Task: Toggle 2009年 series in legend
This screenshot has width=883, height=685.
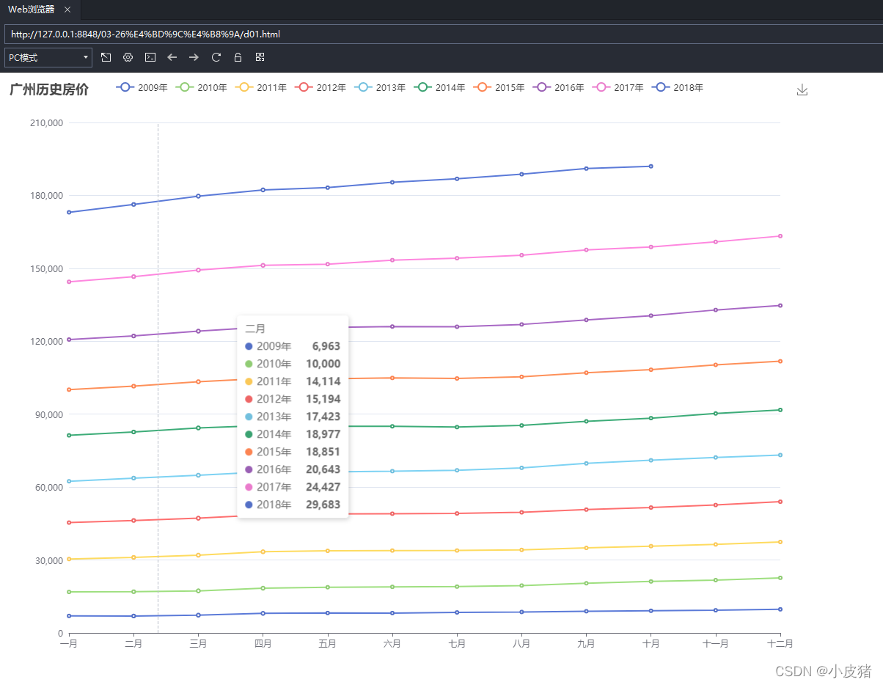Action: [x=142, y=87]
